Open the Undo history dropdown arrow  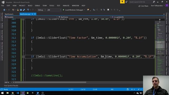[x=31, y=10]
